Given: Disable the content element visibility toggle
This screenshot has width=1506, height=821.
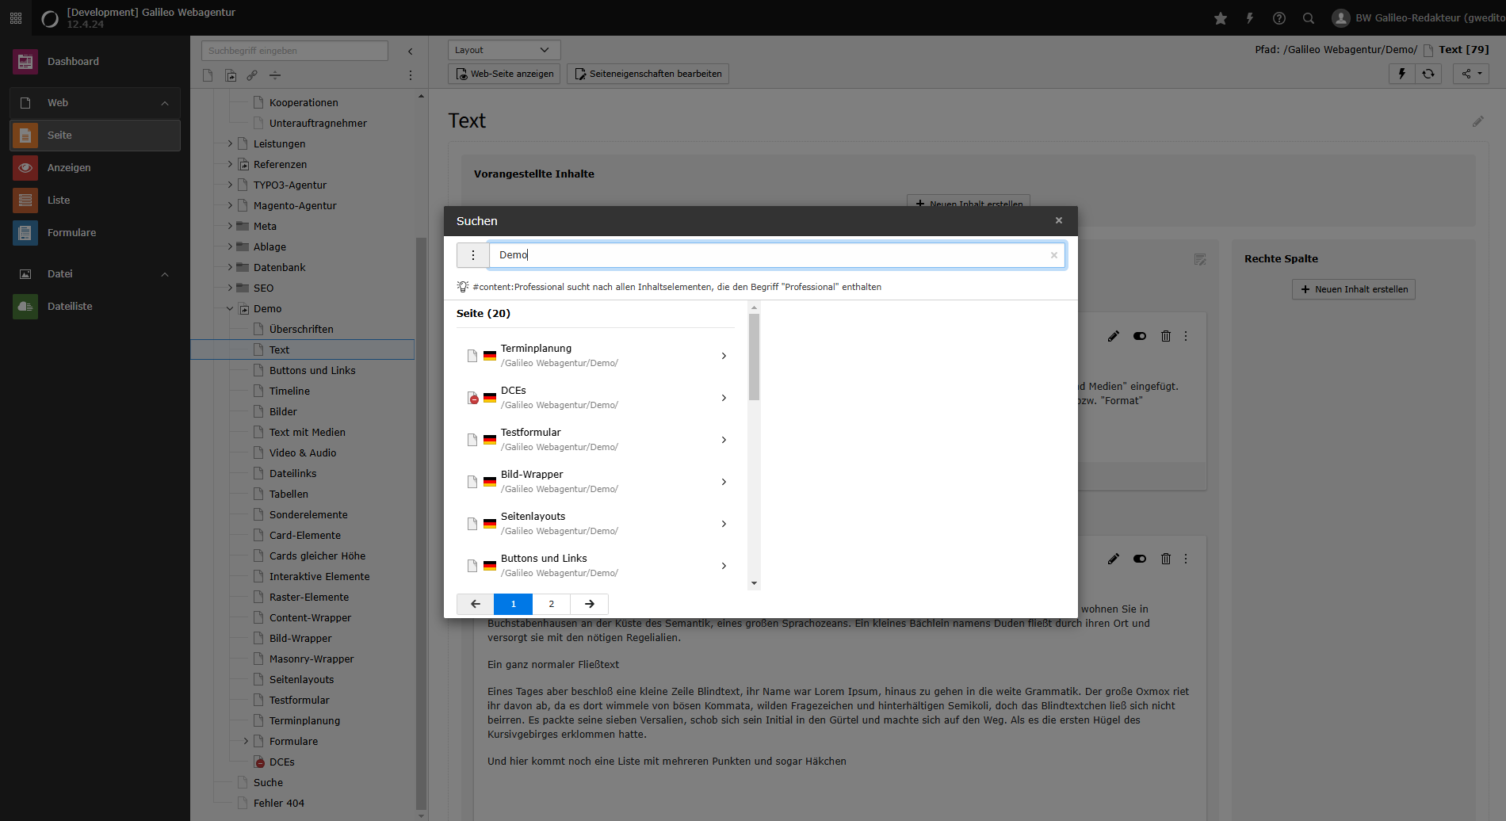Looking at the screenshot, I should coord(1140,335).
